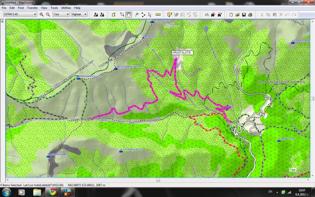
Task: Select the Track Draw pencil tool
Action: point(169,14)
